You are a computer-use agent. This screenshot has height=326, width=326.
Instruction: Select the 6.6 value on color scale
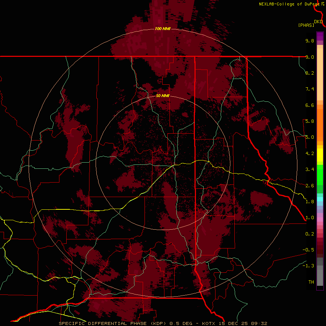coord(310,105)
